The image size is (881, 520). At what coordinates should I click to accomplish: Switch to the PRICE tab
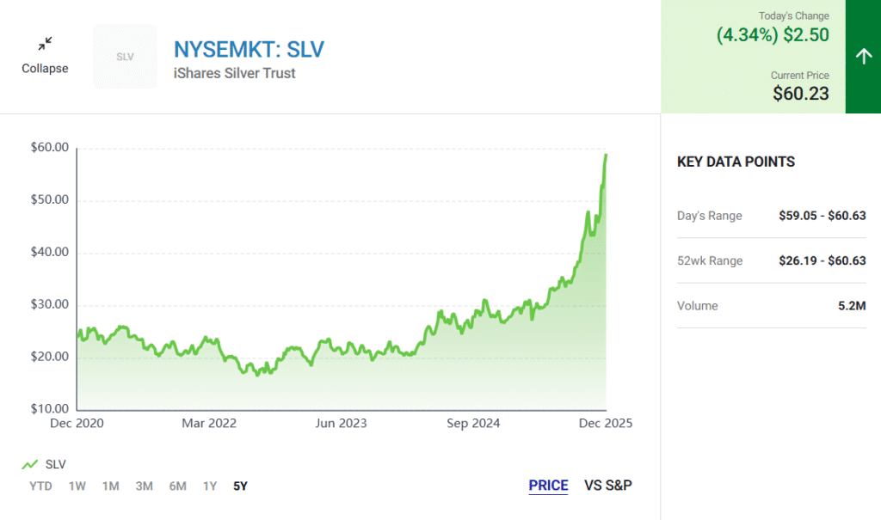548,486
